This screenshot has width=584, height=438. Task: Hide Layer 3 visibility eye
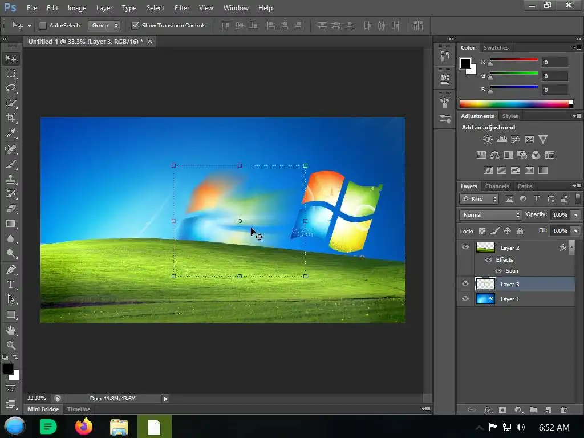tap(465, 284)
